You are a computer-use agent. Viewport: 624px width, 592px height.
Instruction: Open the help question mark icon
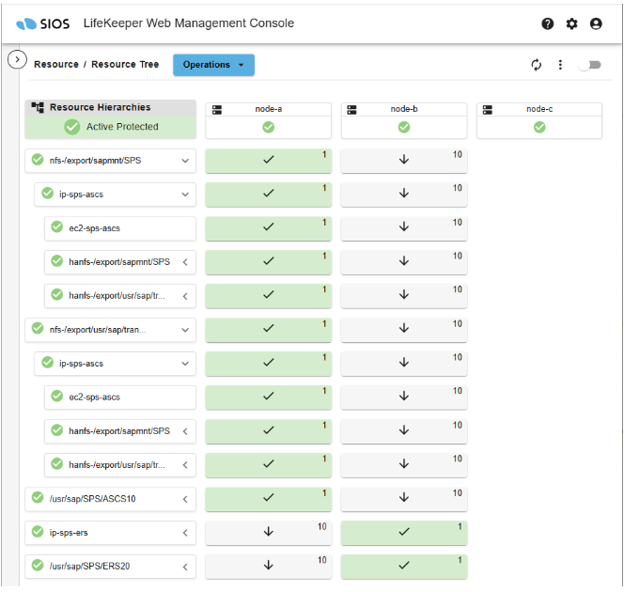[548, 23]
